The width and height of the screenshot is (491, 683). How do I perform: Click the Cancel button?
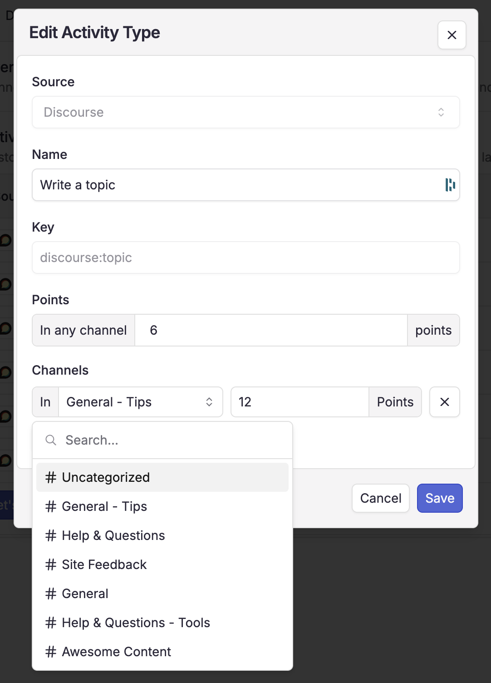pyautogui.click(x=381, y=498)
